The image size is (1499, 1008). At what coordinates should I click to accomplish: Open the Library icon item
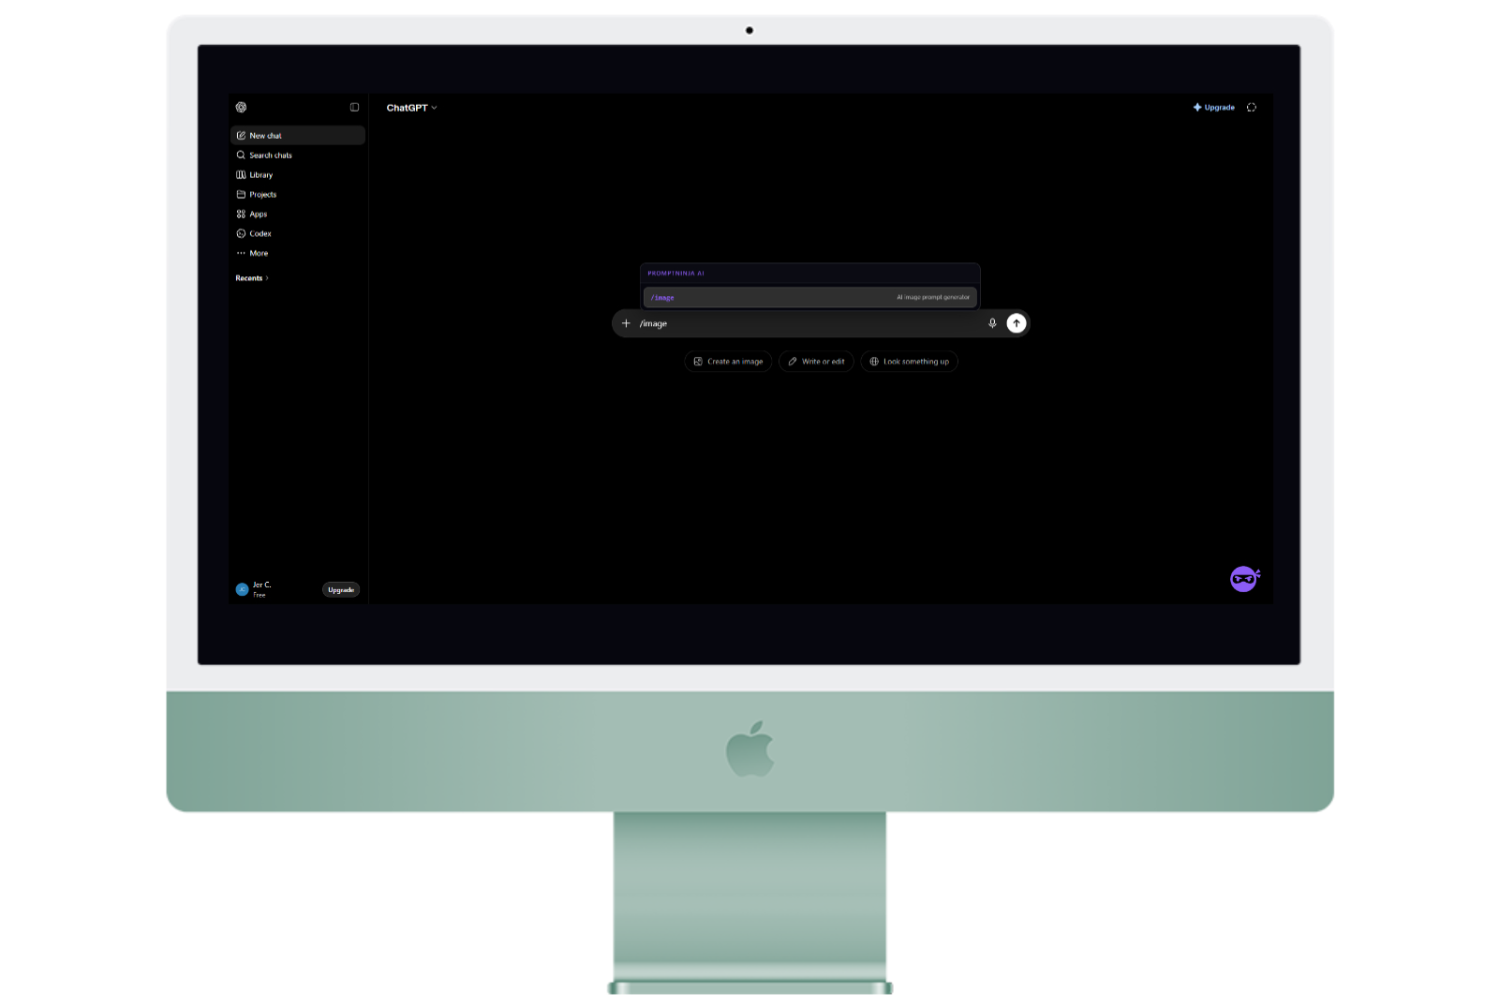[x=241, y=175]
